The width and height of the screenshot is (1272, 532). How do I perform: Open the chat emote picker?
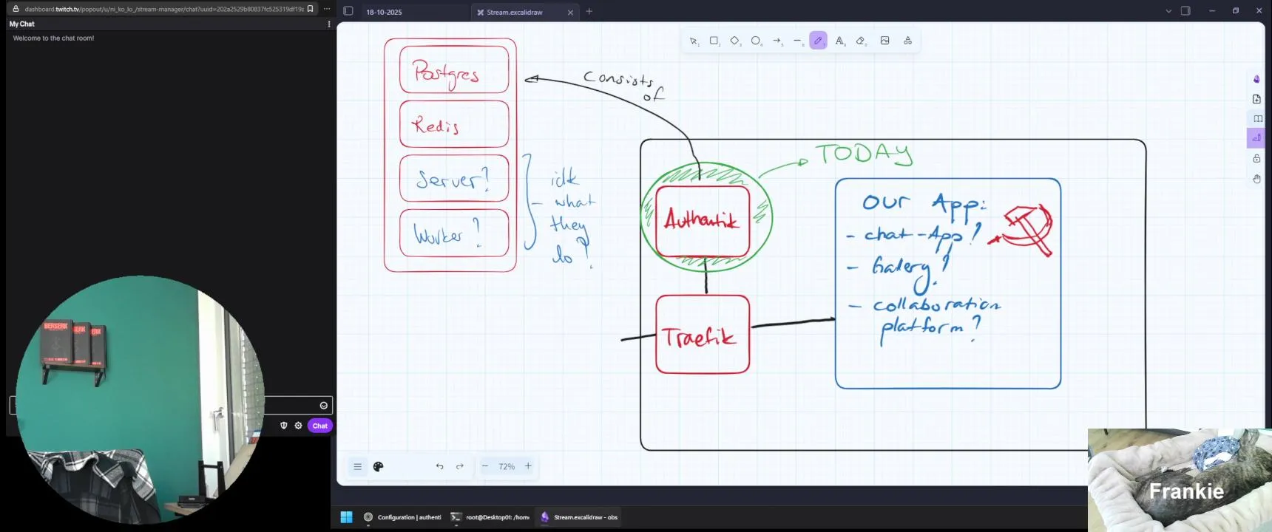coord(323,406)
